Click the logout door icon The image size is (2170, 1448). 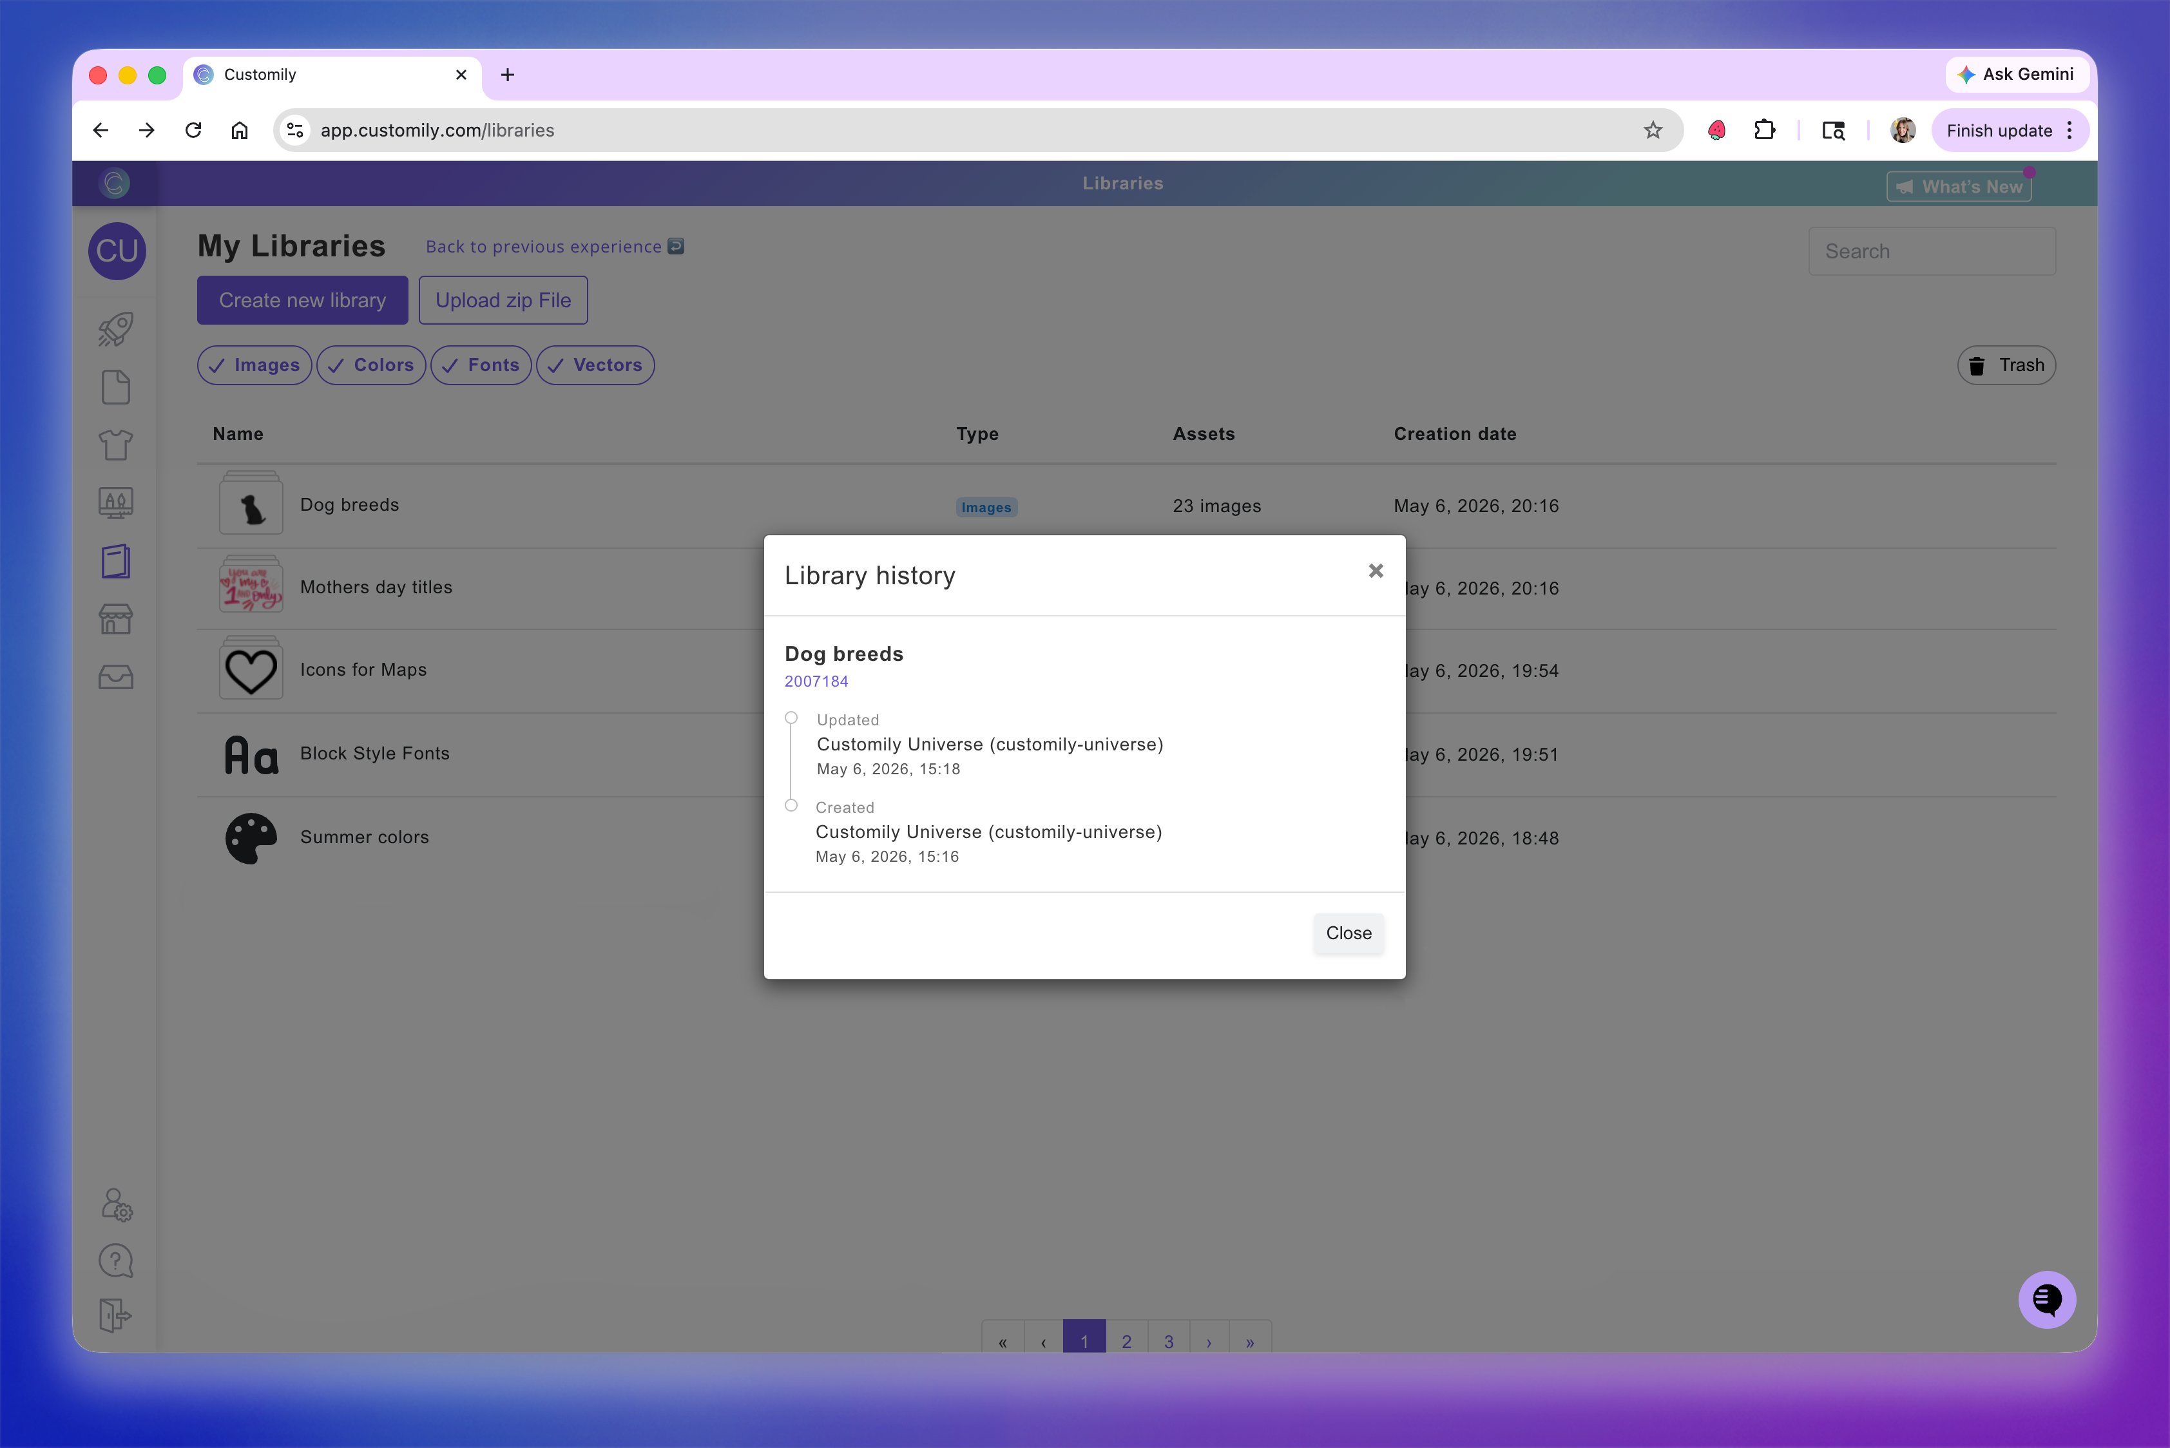click(x=115, y=1315)
